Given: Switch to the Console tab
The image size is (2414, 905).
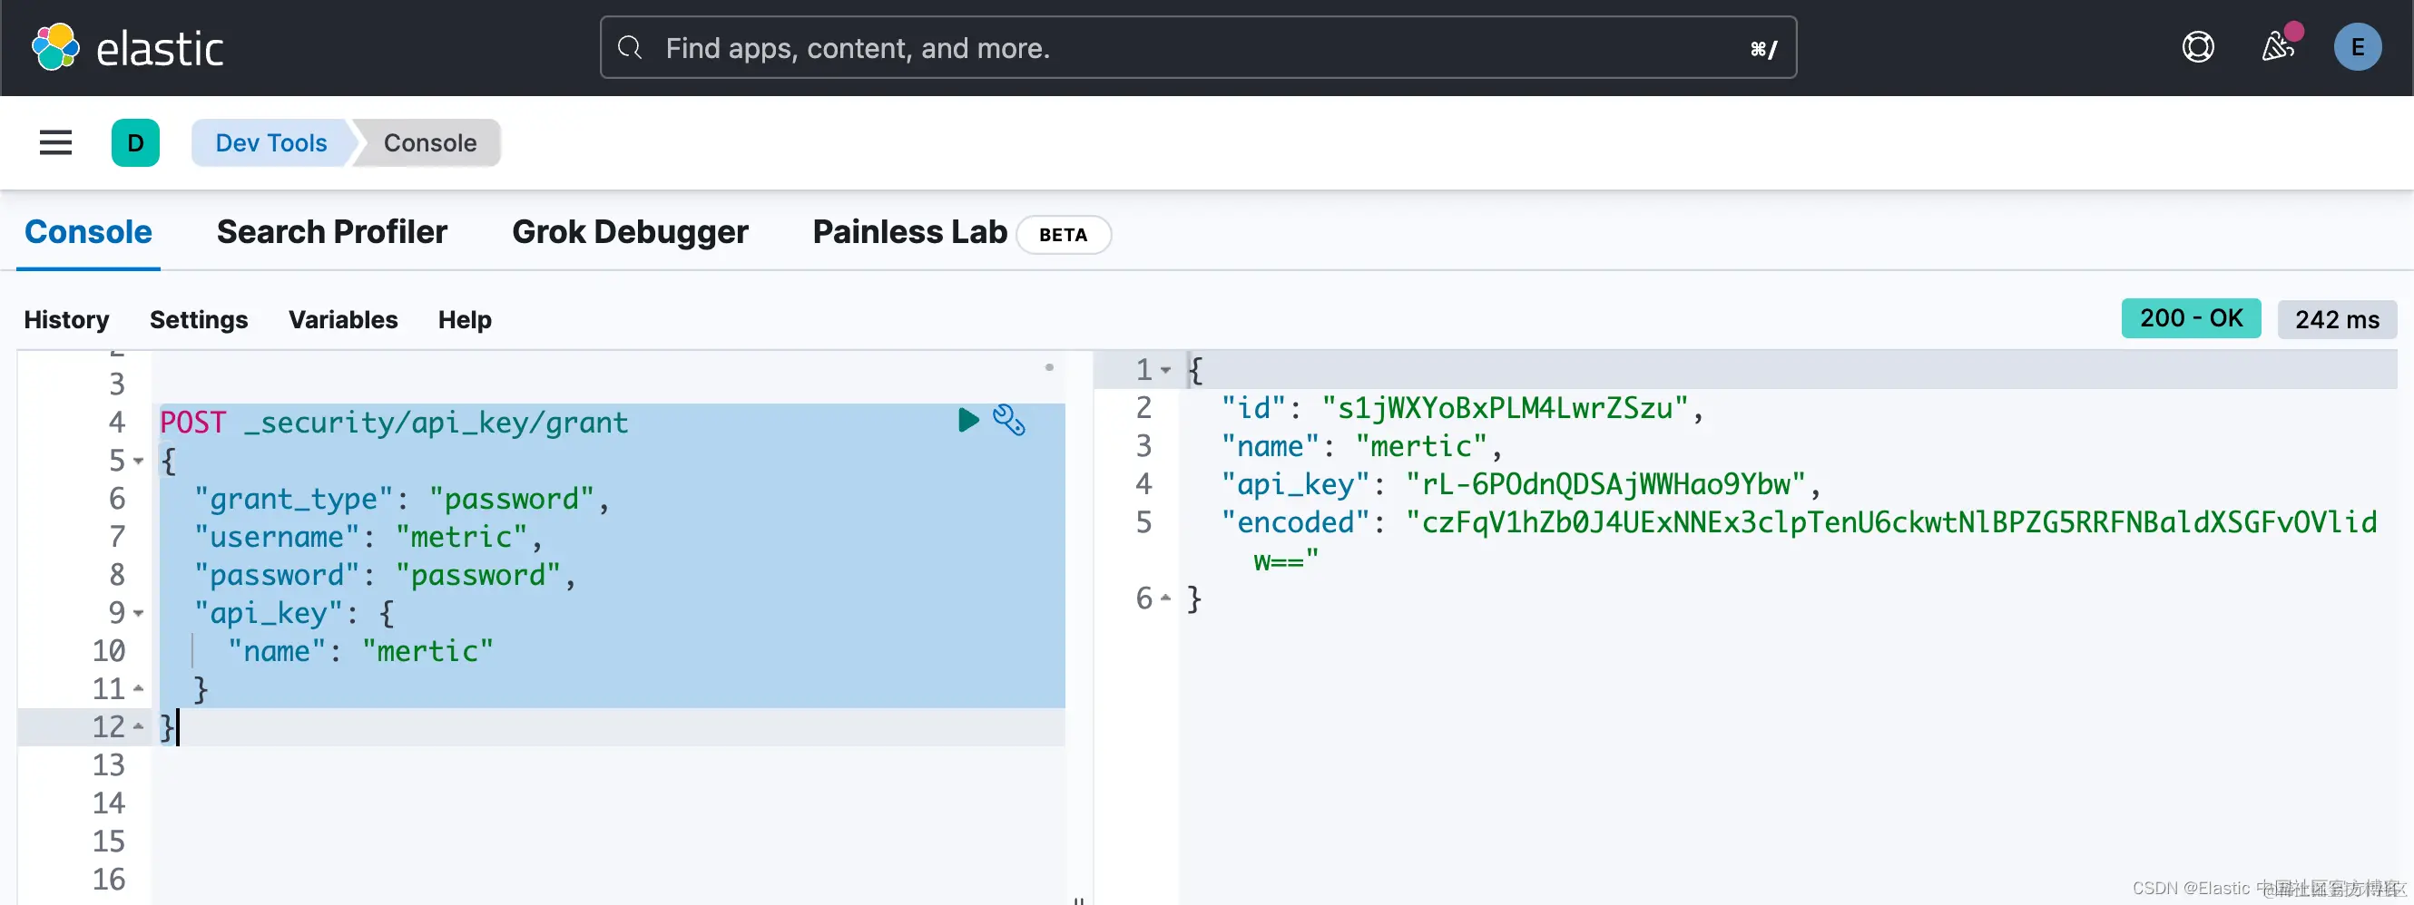Looking at the screenshot, I should point(88,231).
